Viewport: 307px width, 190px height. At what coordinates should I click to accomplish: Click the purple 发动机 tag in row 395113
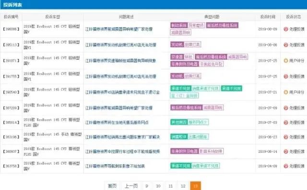pos(177,45)
